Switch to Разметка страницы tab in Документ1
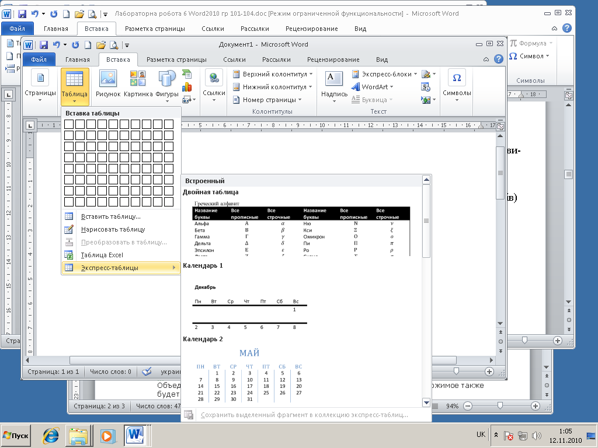 coord(176,60)
